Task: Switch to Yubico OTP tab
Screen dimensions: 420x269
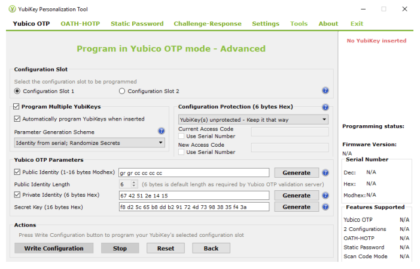Action: click(31, 23)
